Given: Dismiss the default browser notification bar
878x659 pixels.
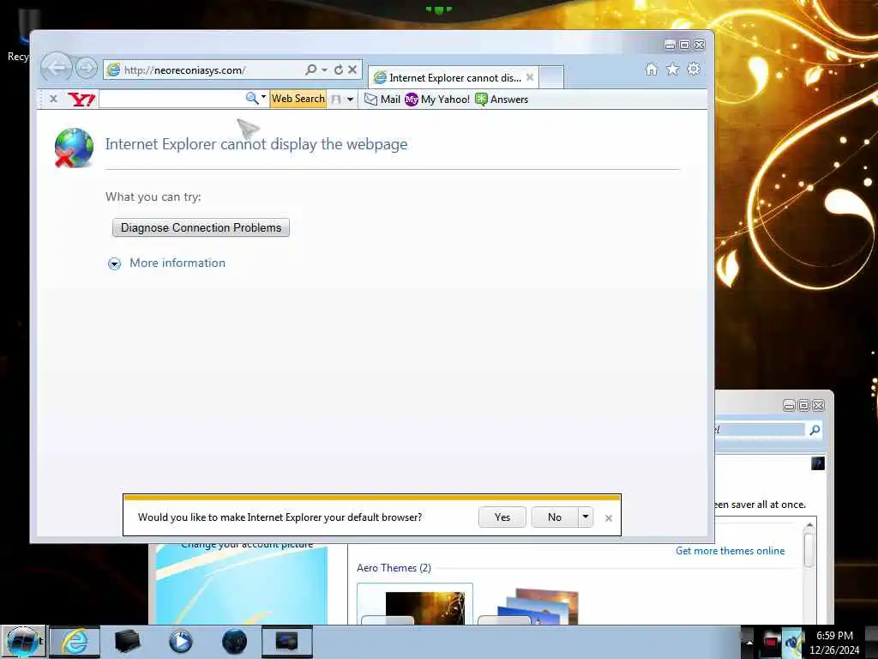Looking at the screenshot, I should click(x=609, y=518).
